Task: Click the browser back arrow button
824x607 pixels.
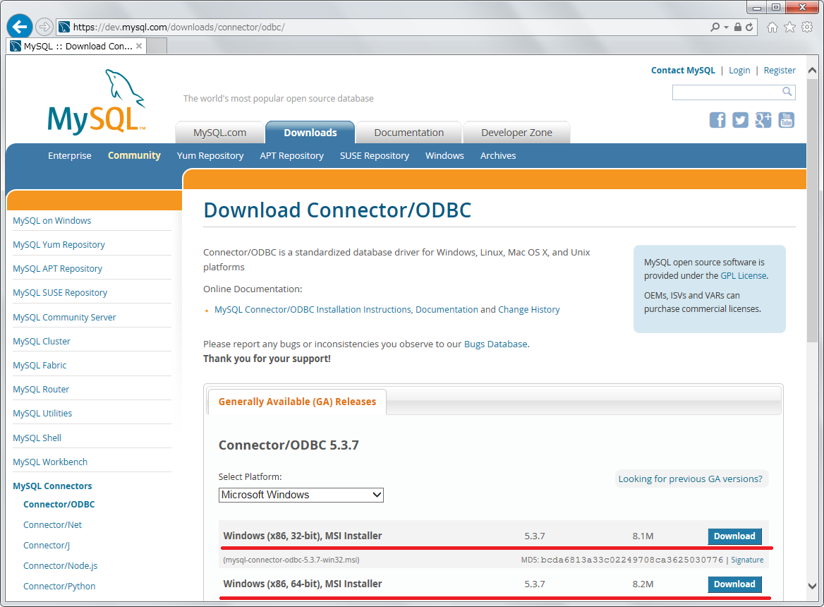Action: tap(19, 26)
